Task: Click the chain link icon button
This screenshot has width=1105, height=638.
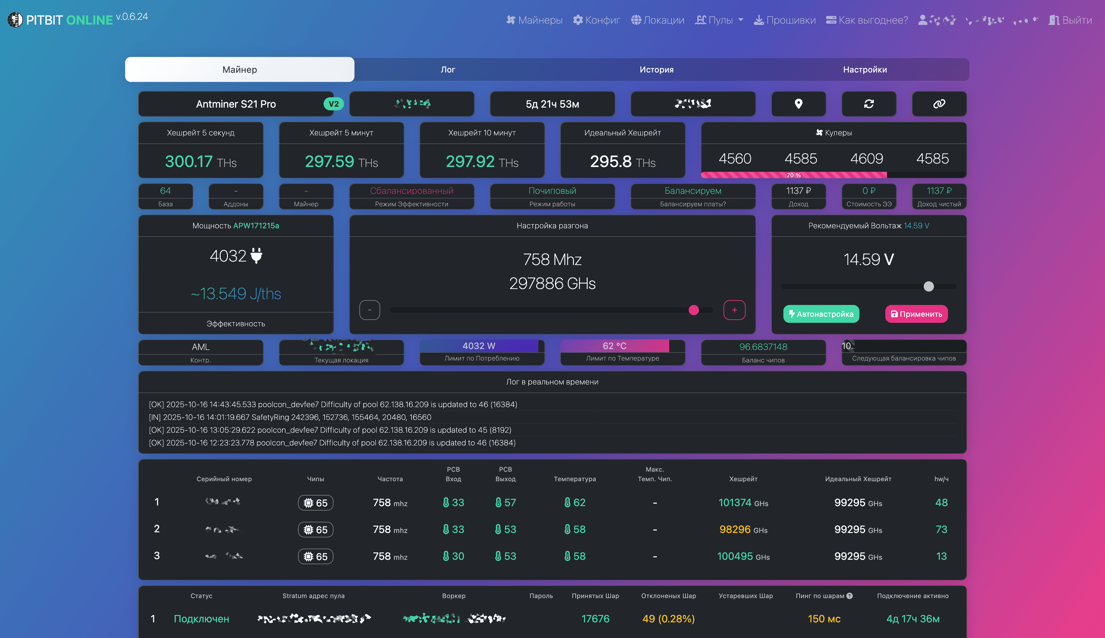Action: tap(939, 104)
